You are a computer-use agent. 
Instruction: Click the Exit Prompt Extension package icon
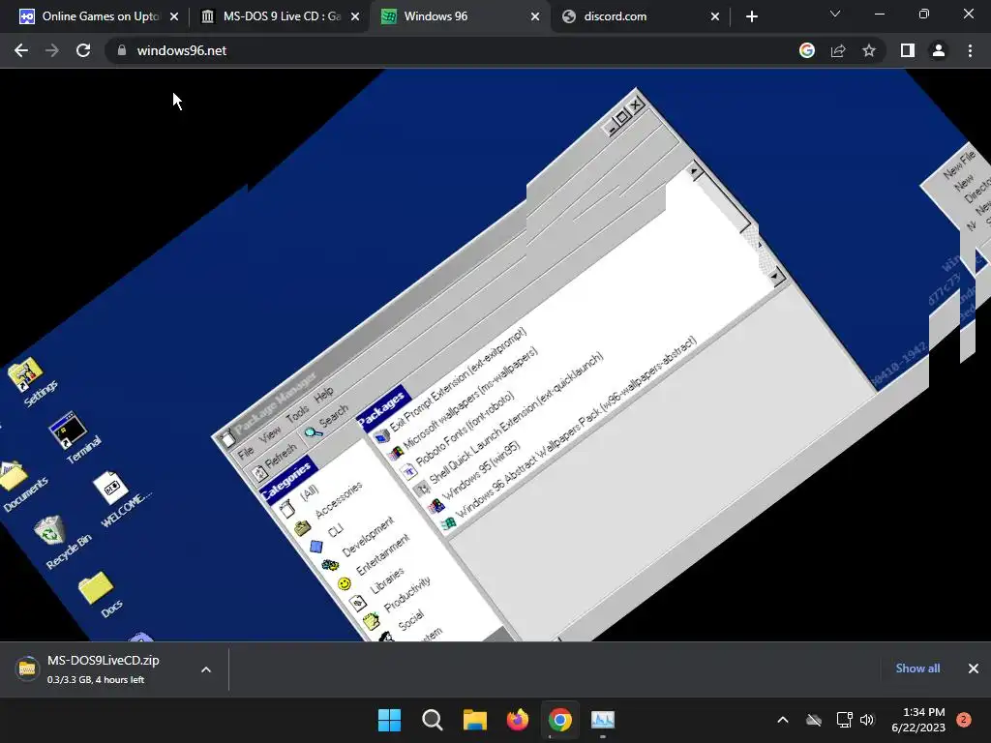(381, 436)
